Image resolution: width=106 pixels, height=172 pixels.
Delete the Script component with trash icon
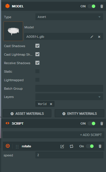[102, 123]
